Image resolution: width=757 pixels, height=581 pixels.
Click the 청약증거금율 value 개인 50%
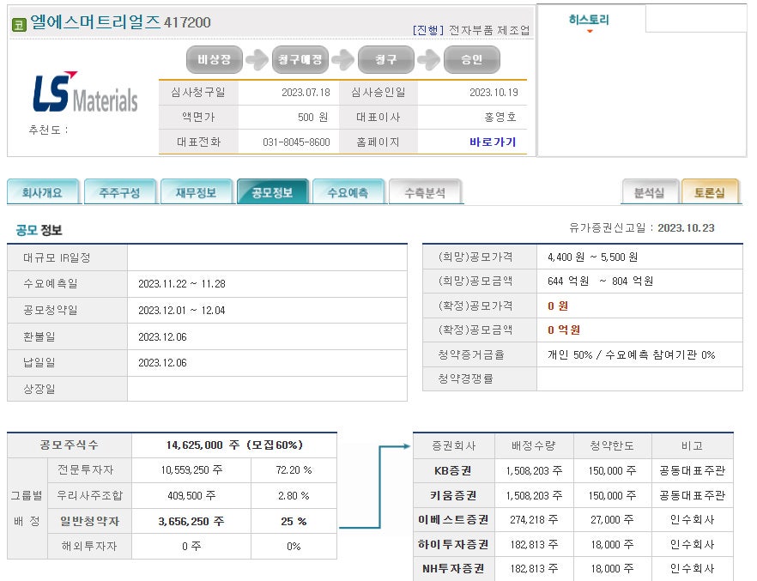point(570,354)
